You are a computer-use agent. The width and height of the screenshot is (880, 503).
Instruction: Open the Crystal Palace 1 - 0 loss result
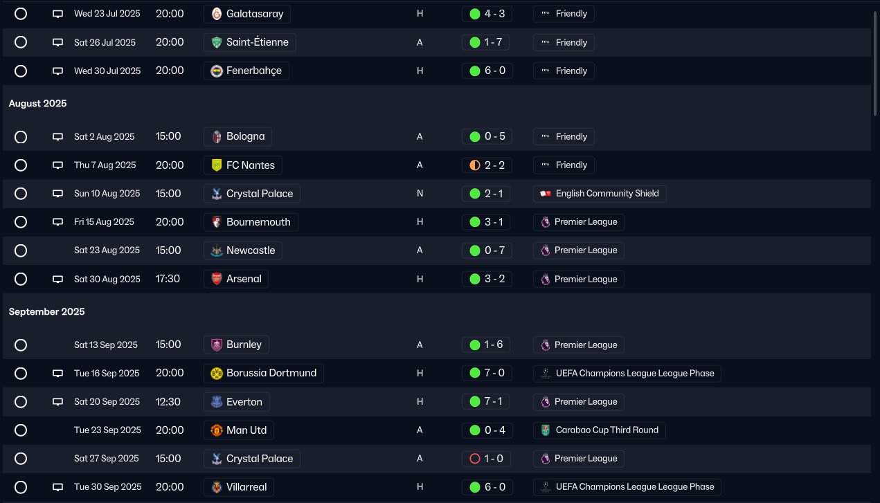click(x=487, y=459)
